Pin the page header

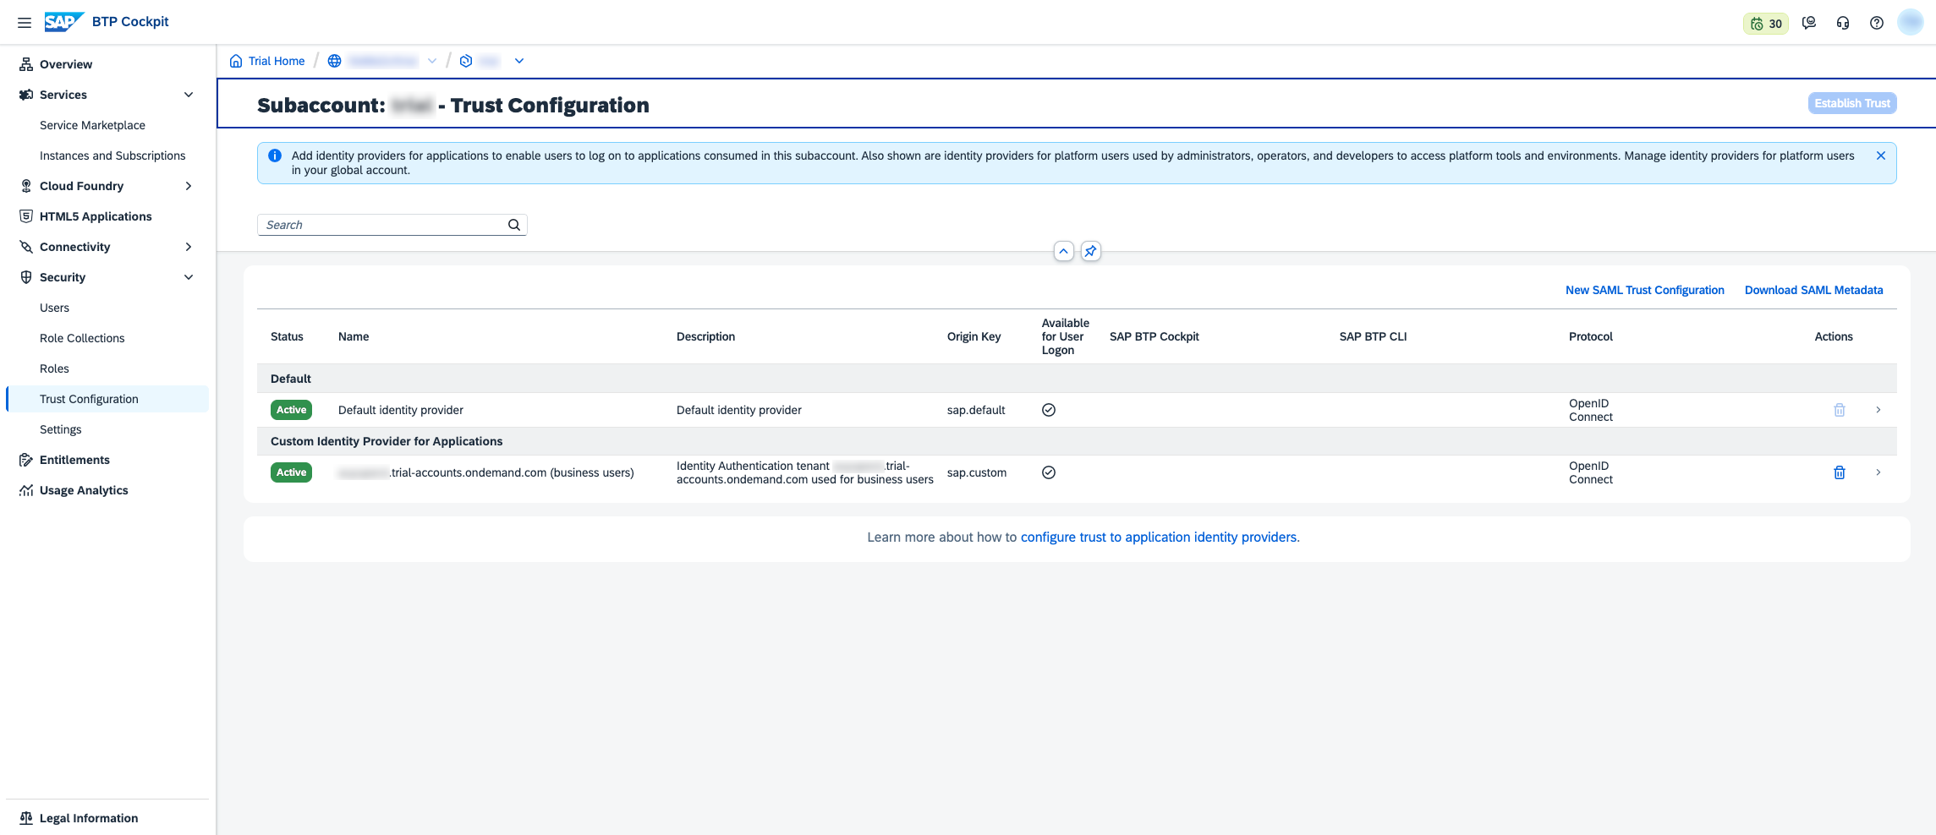click(1090, 251)
